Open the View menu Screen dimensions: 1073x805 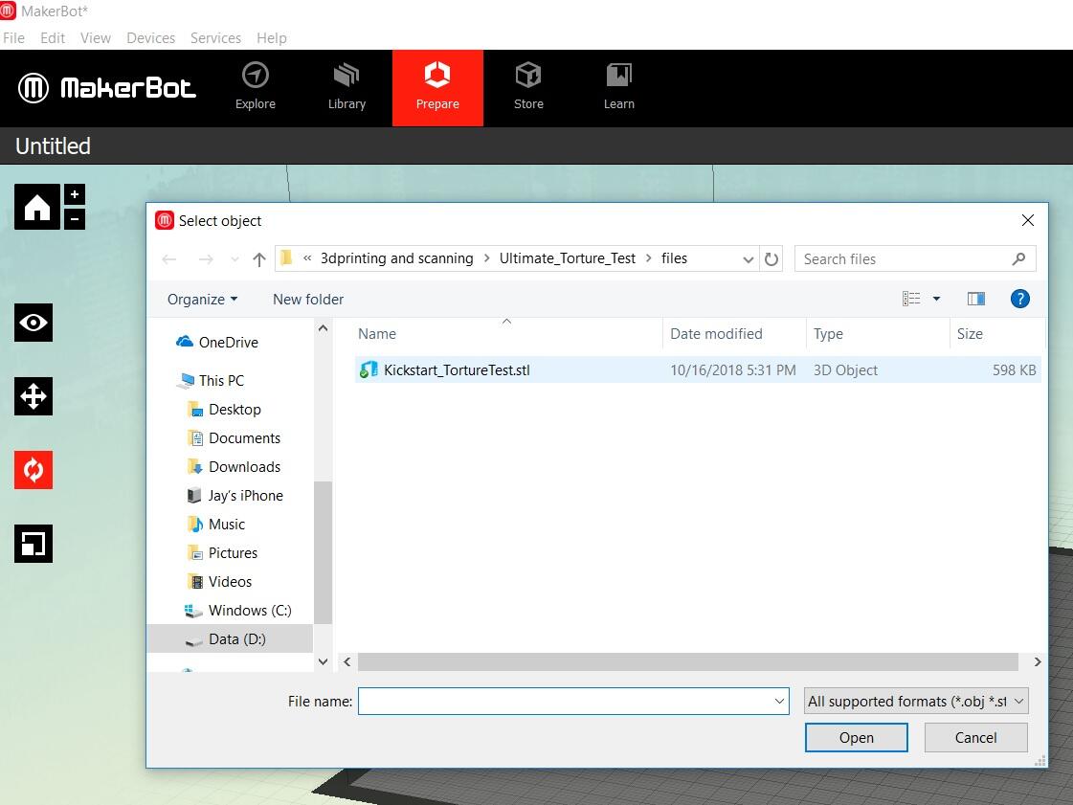(95, 37)
